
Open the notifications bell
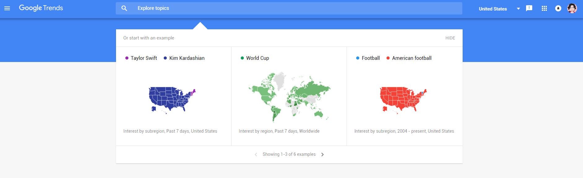[558, 8]
